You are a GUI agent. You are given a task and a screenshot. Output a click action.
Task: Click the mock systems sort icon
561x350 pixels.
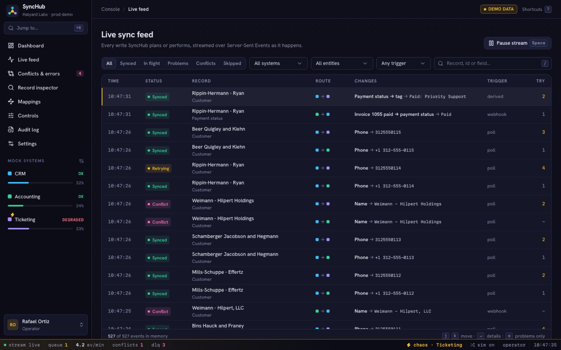(x=81, y=161)
